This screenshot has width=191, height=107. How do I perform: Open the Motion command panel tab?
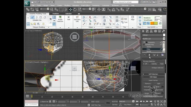click(x=155, y=31)
